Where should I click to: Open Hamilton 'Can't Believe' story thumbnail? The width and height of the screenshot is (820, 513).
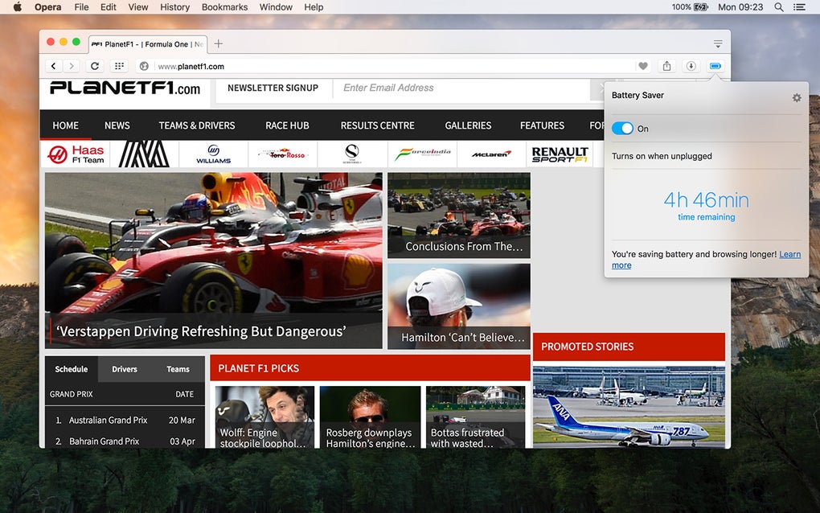pyautogui.click(x=458, y=306)
